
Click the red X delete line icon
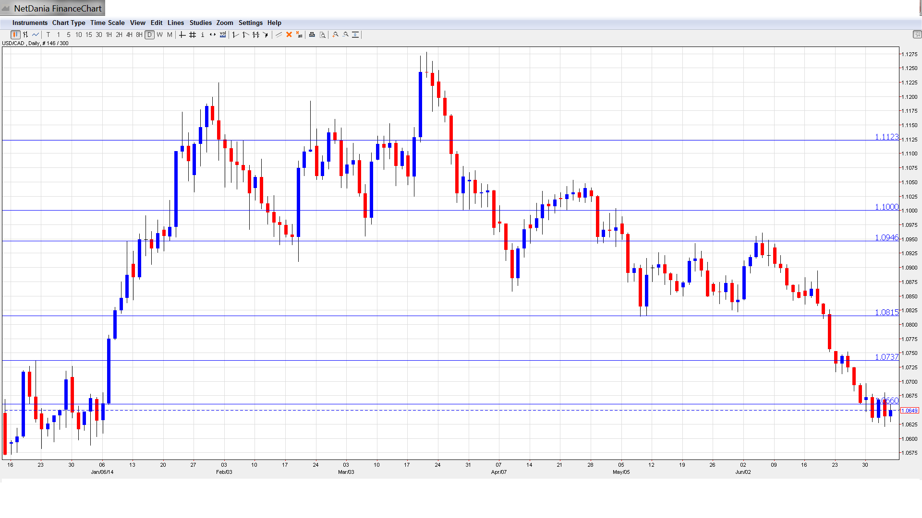point(289,35)
